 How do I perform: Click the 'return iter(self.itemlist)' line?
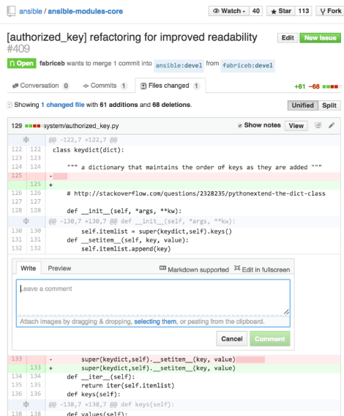point(128,385)
